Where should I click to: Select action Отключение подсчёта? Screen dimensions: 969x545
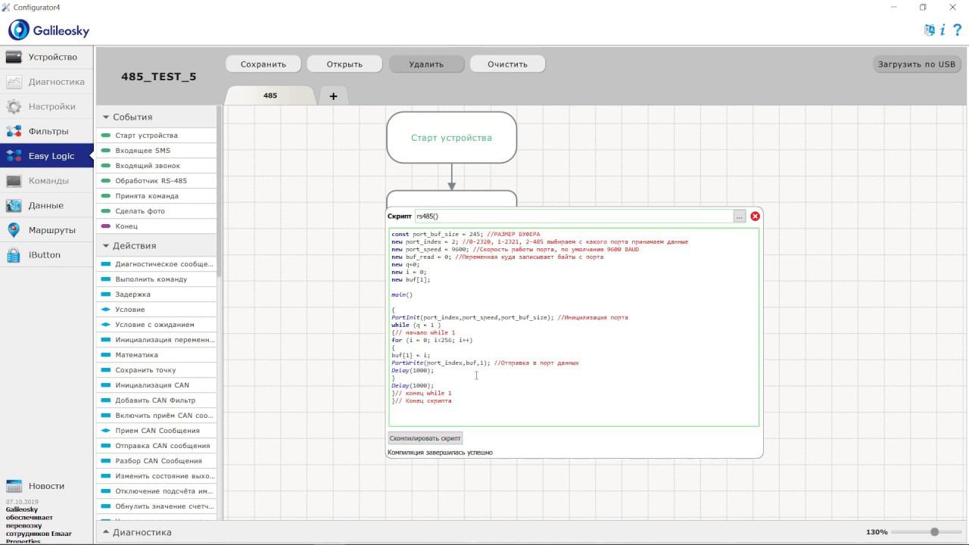point(156,491)
